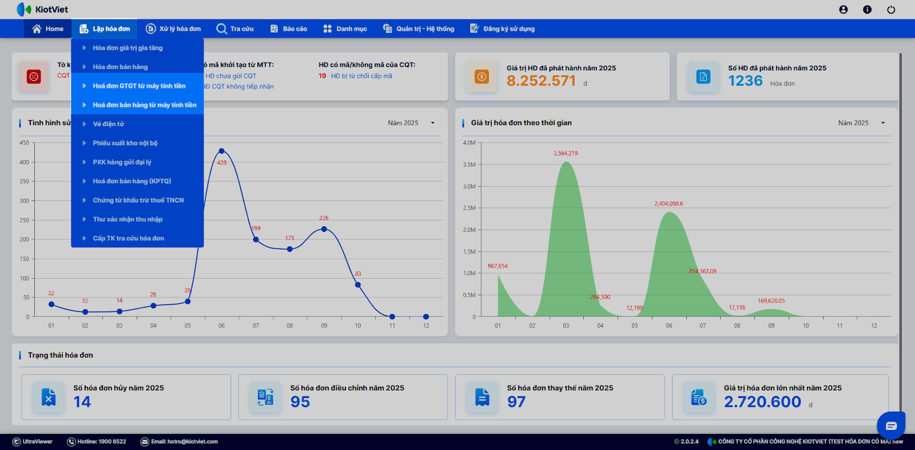Click the June data point 428

(221, 151)
